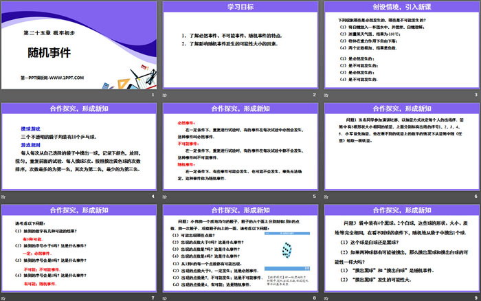Select slide 2 thumbnail titled 学习目标
The image size is (481, 301).
tap(240, 45)
